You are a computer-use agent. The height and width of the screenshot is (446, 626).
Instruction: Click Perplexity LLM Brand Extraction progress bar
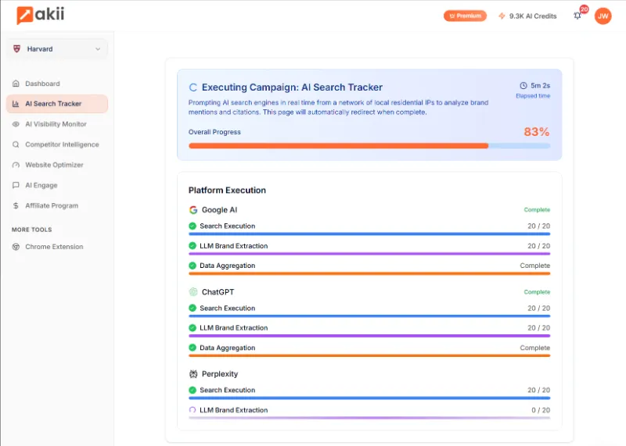pyautogui.click(x=369, y=418)
